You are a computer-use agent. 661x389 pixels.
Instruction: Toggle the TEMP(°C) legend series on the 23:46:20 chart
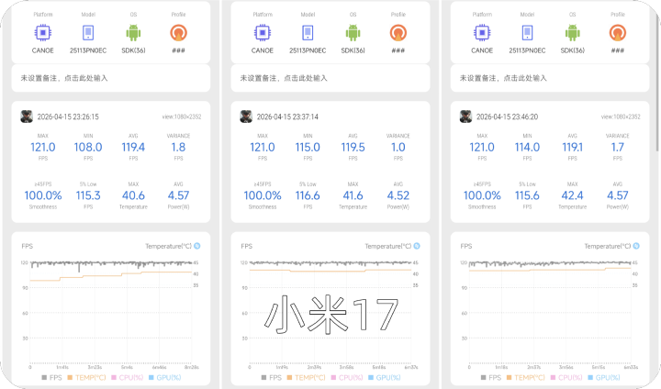pos(526,378)
